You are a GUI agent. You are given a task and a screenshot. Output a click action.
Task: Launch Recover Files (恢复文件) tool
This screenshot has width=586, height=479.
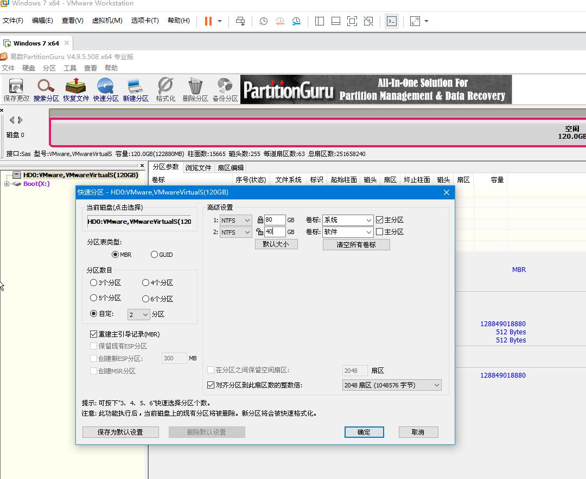tap(76, 89)
